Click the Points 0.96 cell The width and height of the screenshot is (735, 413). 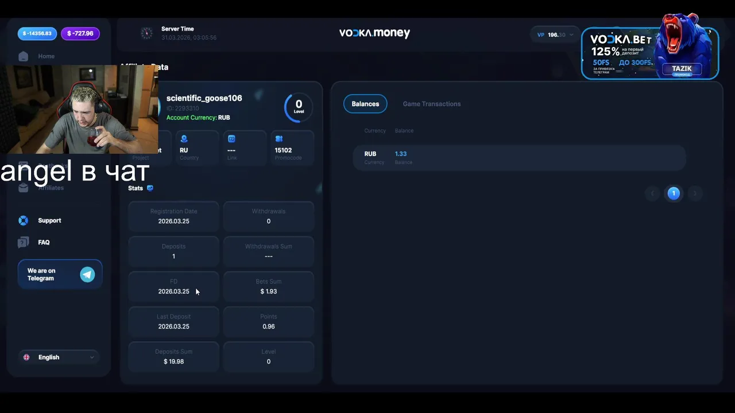pos(269,321)
